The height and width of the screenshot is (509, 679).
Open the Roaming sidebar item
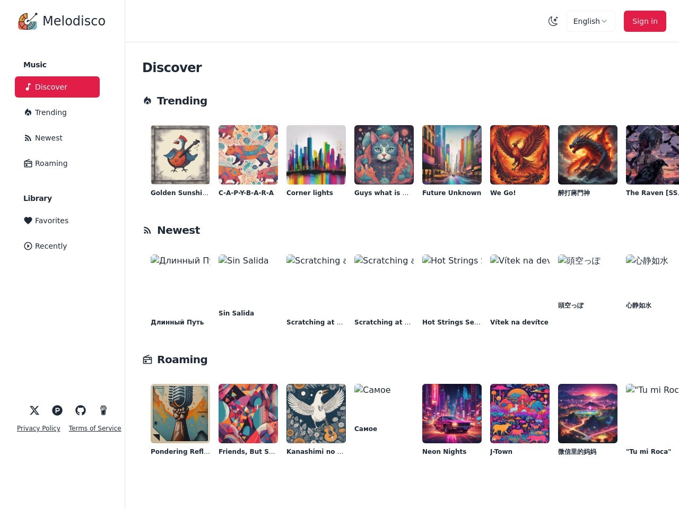[x=51, y=163]
